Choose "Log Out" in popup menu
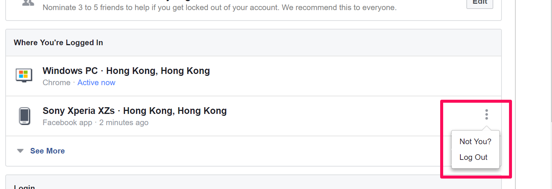 point(473,157)
